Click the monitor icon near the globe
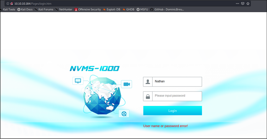 point(78,81)
